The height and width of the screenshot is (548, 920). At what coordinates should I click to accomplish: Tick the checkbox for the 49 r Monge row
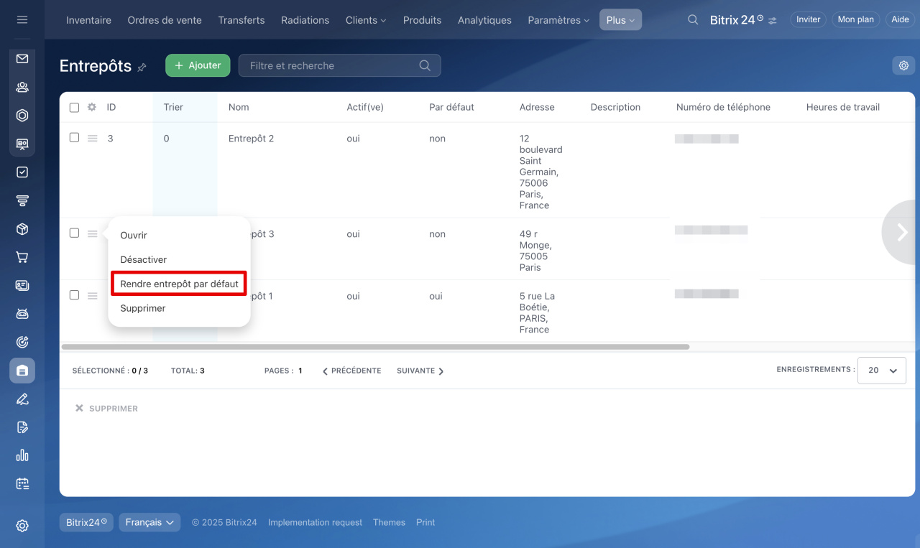[74, 233]
